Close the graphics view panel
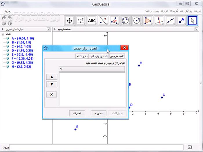The width and height of the screenshot is (203, 152). 196,29
